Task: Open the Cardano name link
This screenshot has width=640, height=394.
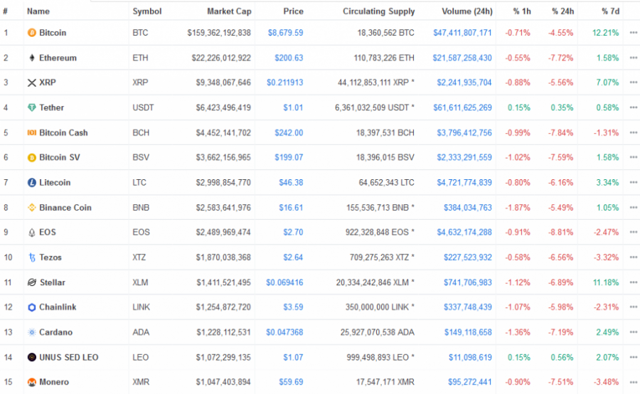Action: point(55,332)
